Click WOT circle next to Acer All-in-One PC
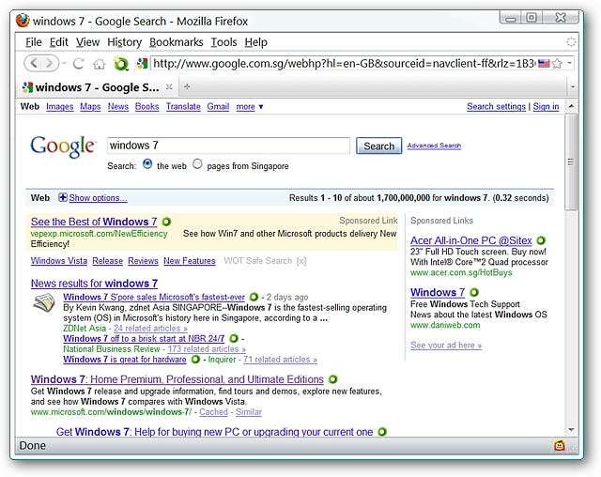This screenshot has height=477, width=601. click(541, 240)
